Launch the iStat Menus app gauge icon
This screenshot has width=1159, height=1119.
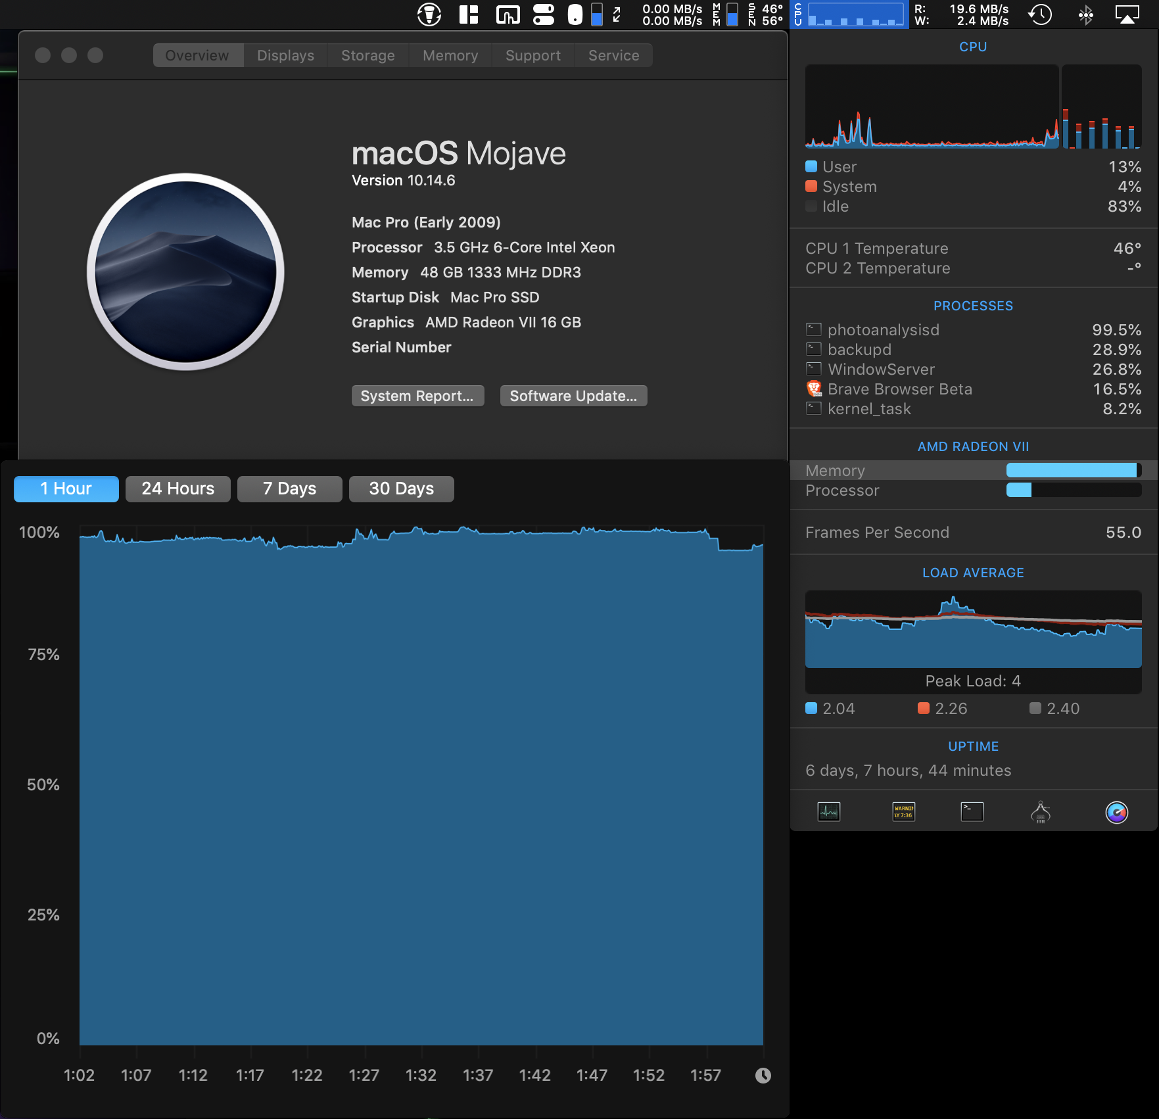pyautogui.click(x=1116, y=813)
